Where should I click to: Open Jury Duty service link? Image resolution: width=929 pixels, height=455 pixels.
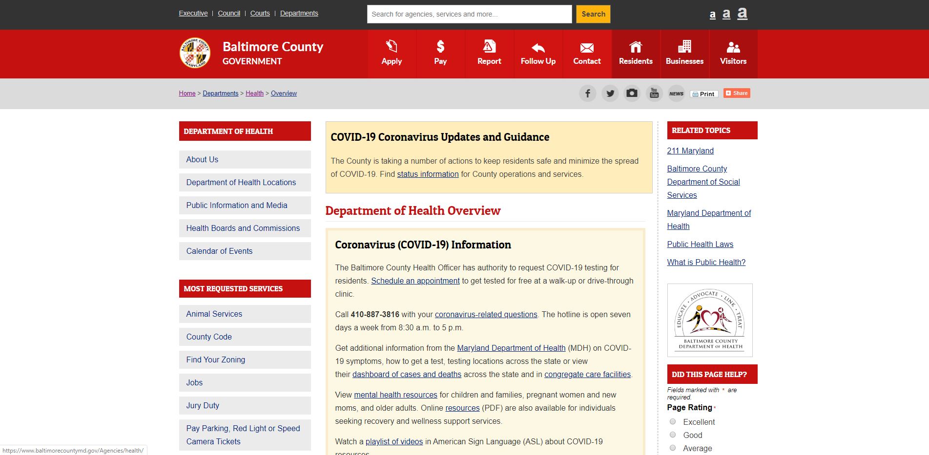pos(245,405)
